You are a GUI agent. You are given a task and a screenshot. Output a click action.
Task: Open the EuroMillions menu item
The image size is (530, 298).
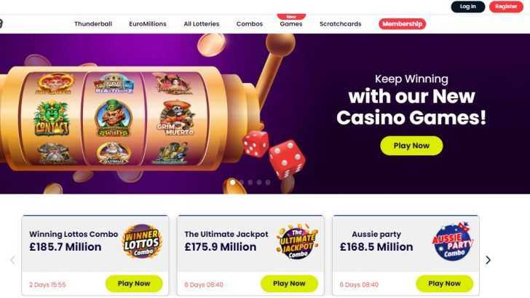pos(148,24)
